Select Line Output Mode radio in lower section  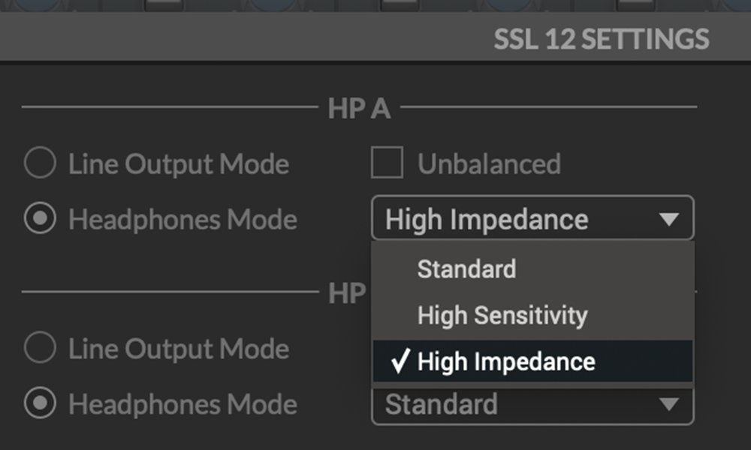click(39, 348)
